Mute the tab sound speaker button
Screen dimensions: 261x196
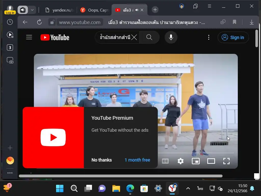click(23, 10)
